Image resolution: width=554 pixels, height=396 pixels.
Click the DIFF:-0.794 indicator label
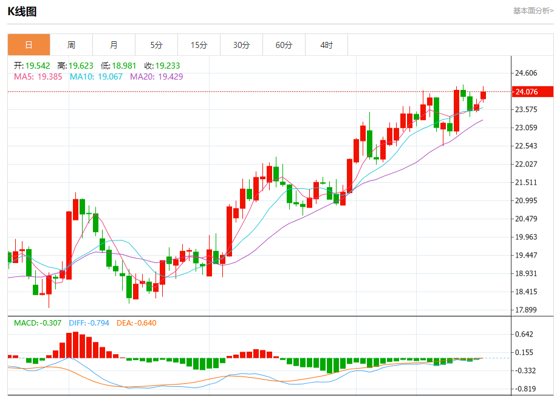(x=89, y=323)
